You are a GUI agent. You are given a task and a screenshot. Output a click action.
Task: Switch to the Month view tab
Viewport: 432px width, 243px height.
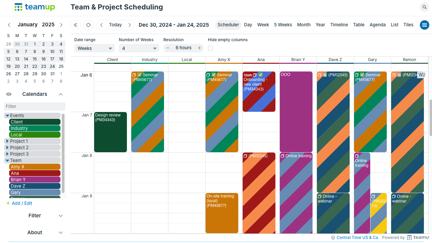coord(304,25)
